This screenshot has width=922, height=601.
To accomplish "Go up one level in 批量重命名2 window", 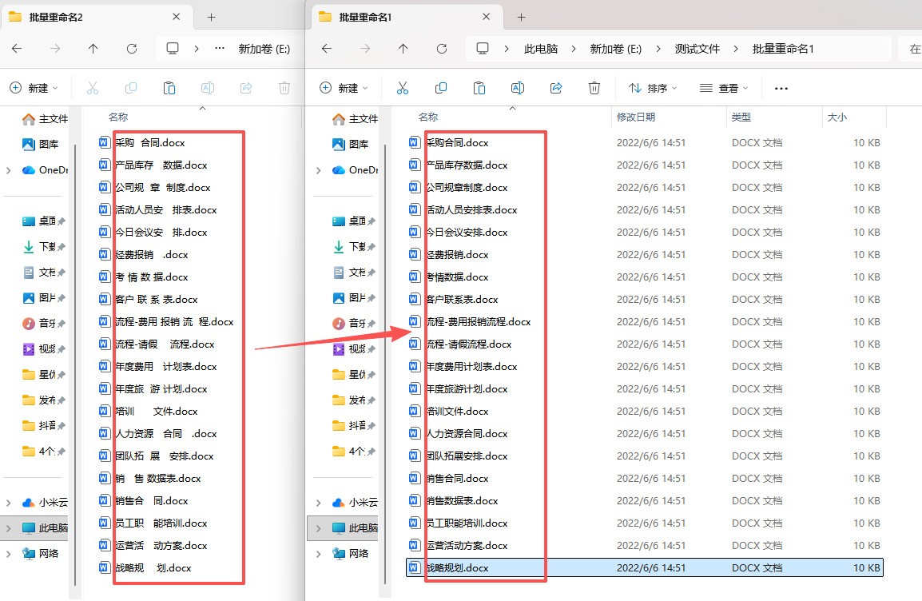I will tap(93, 49).
